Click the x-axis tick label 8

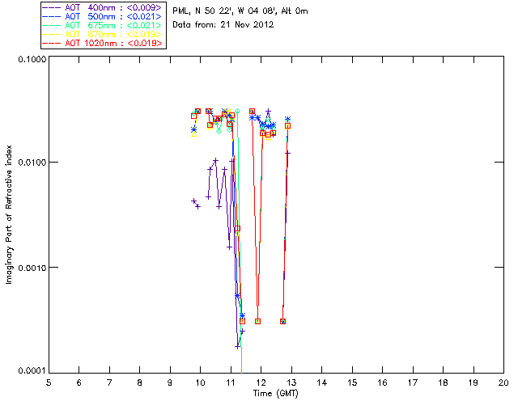[140, 382]
